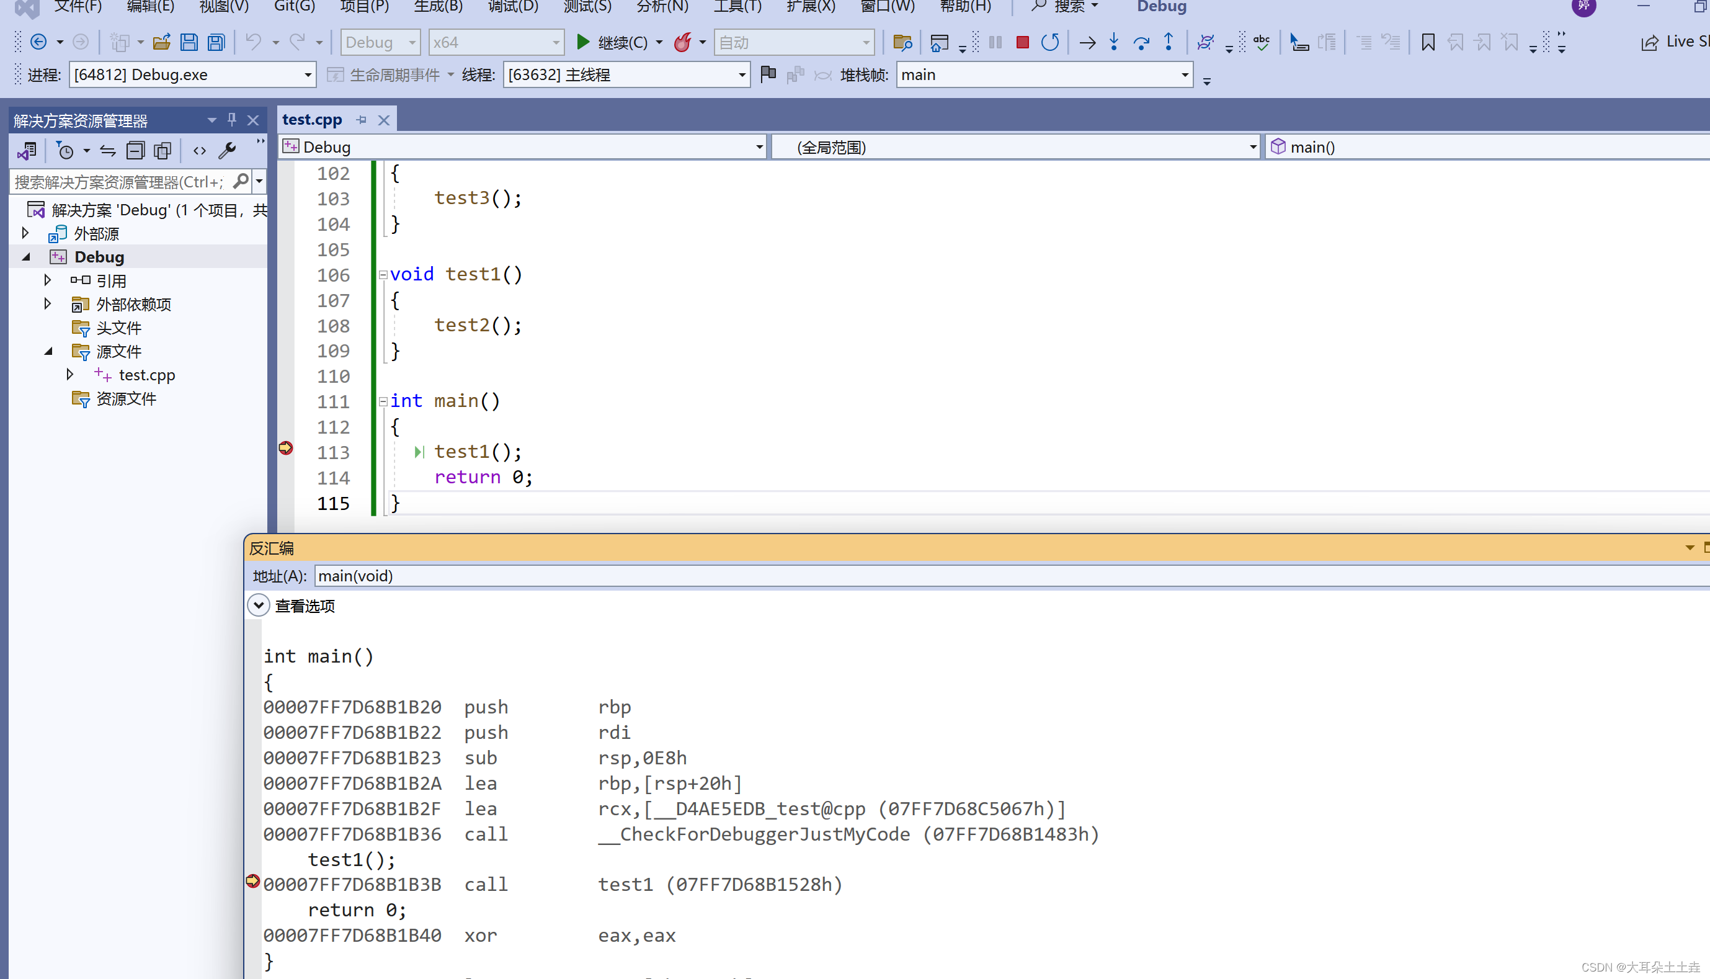Click the Hot Reload flame icon
Image resolution: width=1710 pixels, height=979 pixels.
coord(682,42)
